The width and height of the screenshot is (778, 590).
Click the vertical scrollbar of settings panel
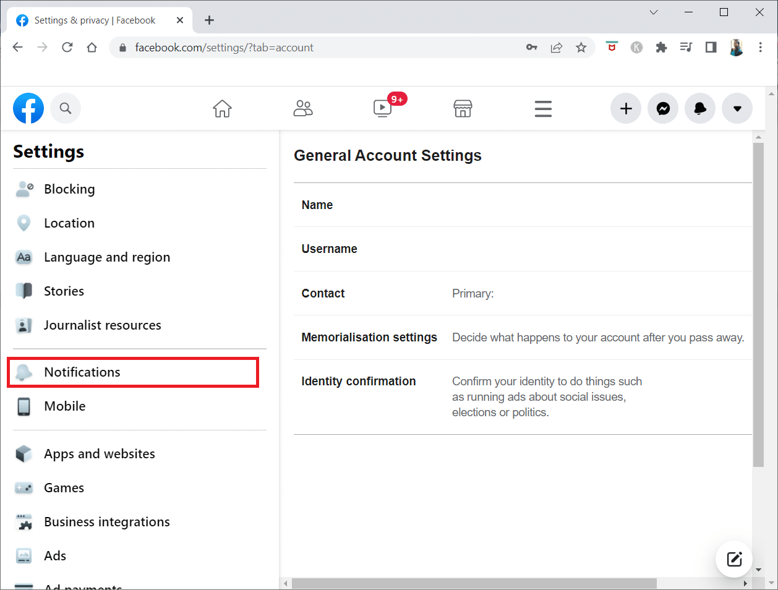(759, 304)
